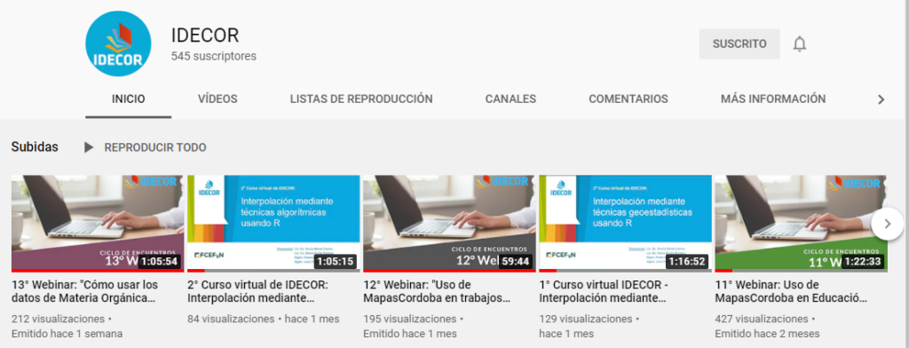The height and width of the screenshot is (348, 909).
Task: Click the 1° Curso virtual IDECOR title
Action: click(x=603, y=292)
